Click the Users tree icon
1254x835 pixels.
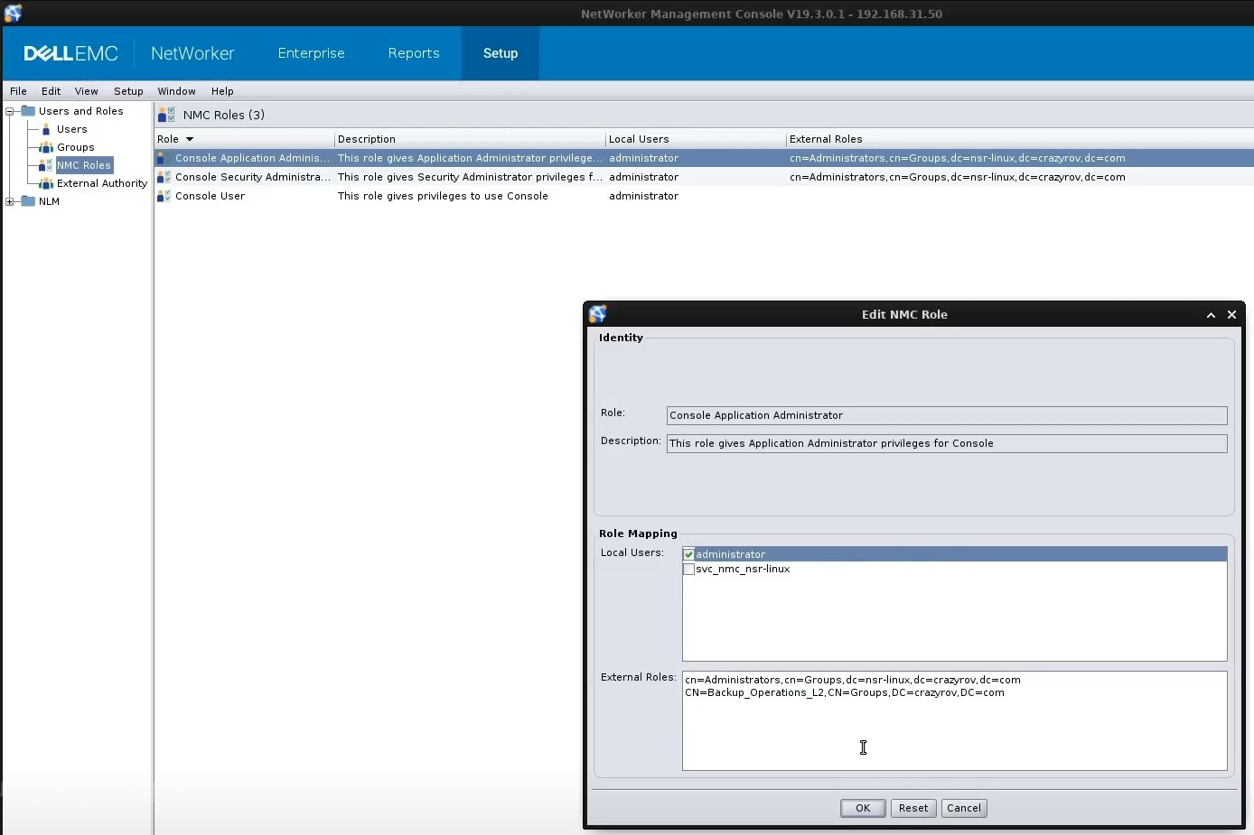46,129
